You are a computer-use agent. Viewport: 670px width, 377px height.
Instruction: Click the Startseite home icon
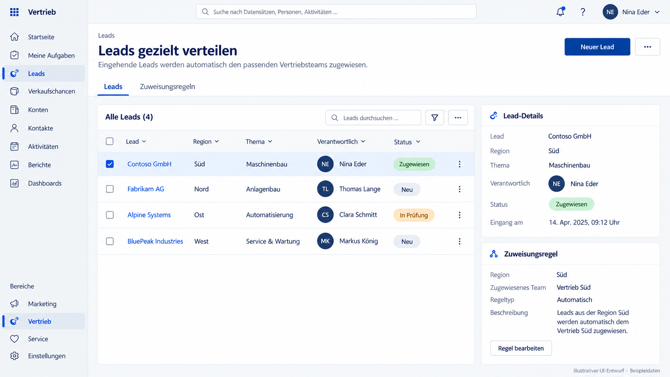click(x=14, y=37)
